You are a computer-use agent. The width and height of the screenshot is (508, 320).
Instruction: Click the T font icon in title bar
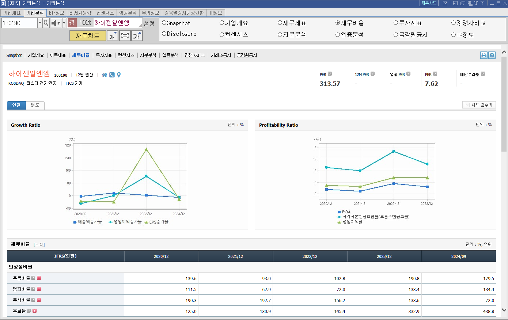[476, 3]
